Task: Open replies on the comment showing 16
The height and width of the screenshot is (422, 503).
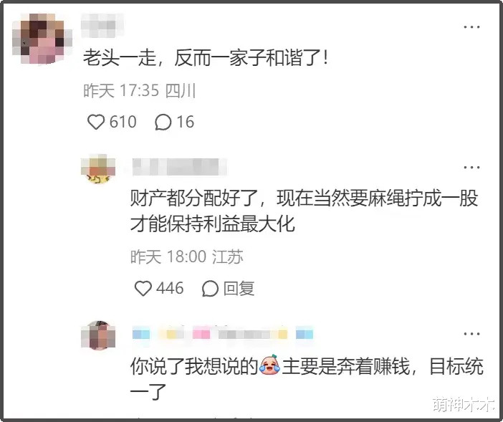Action: click(x=163, y=123)
